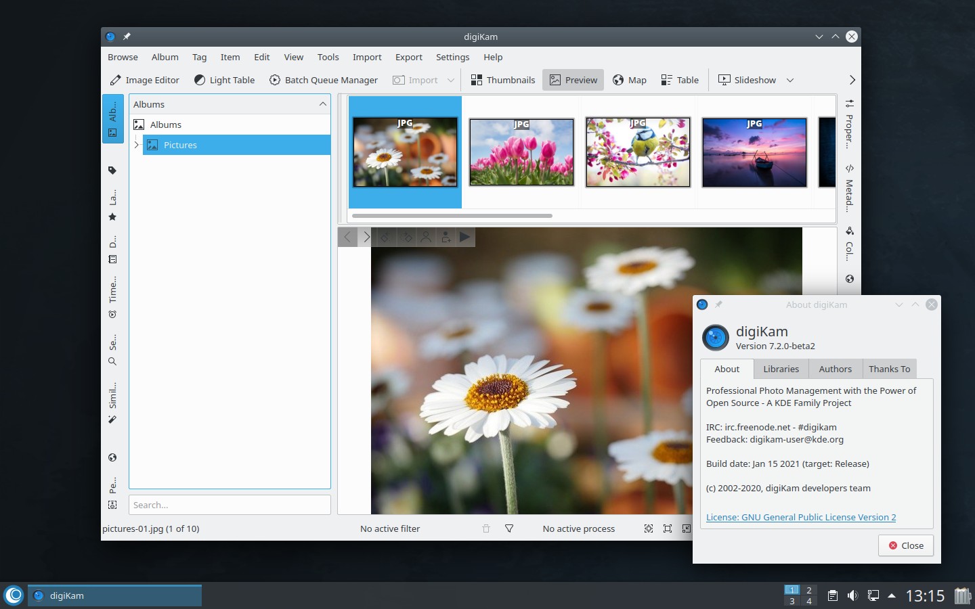The image size is (975, 609).
Task: Open the GNU General Public License link
Action: [800, 517]
